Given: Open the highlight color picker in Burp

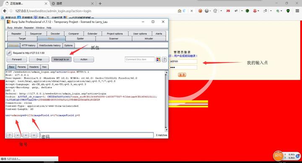Looking at the screenshot, I should pyautogui.click(x=158, y=59).
